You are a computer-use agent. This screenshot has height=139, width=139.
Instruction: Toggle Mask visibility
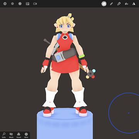tap(11, 135)
